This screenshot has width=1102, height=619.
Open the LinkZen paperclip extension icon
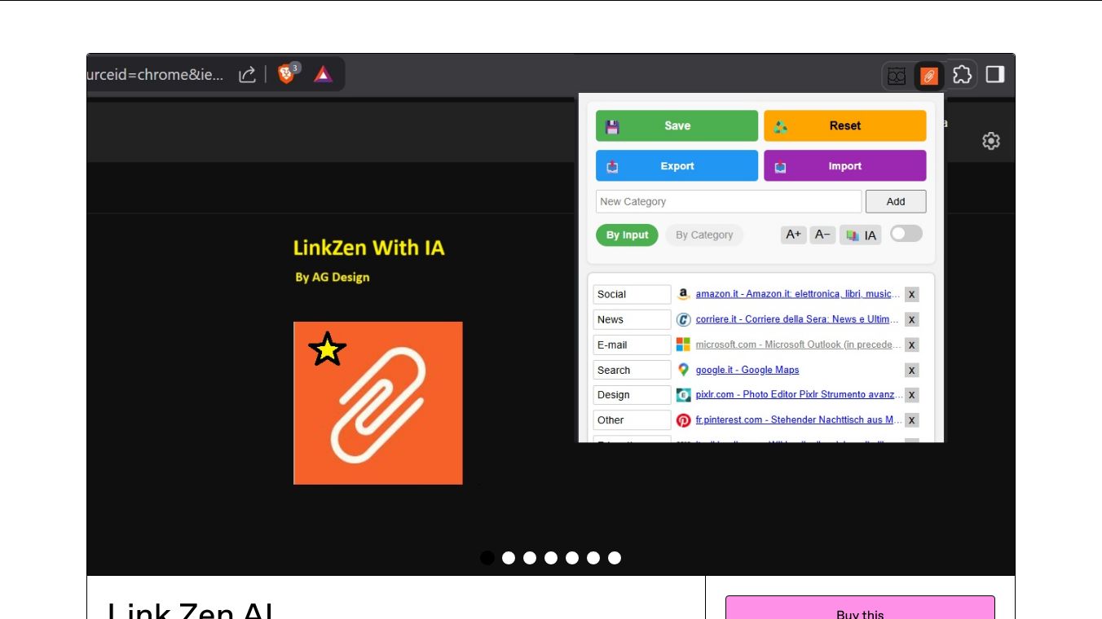pos(929,76)
